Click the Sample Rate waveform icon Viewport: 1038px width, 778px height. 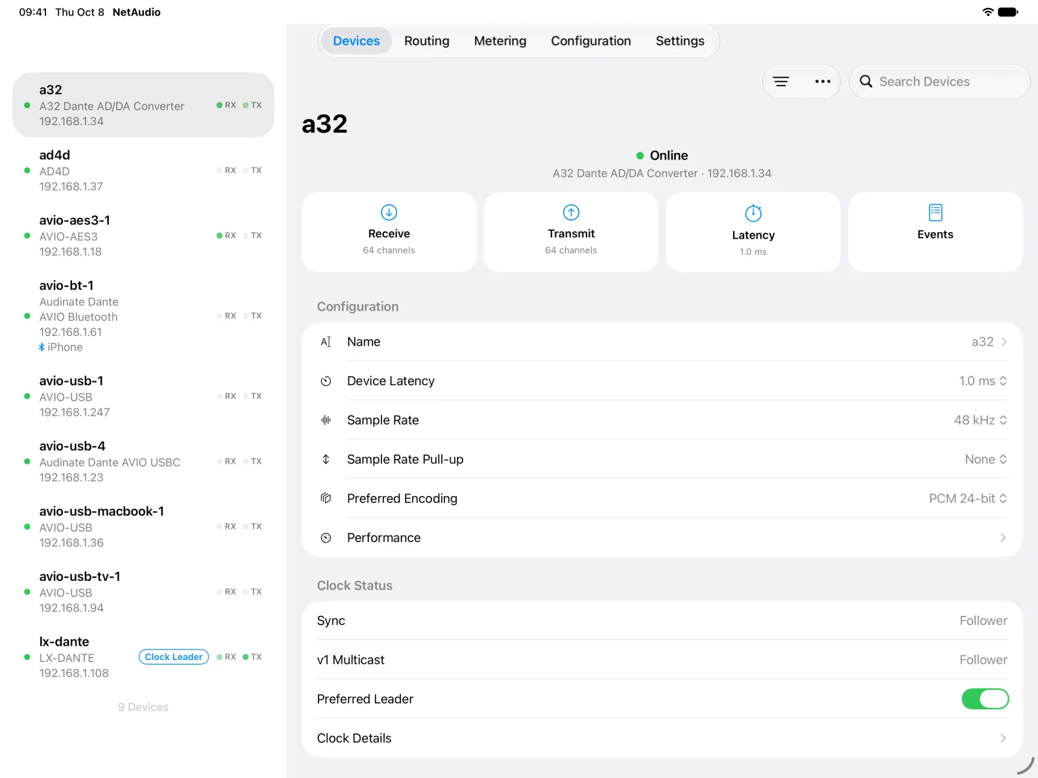click(x=326, y=420)
